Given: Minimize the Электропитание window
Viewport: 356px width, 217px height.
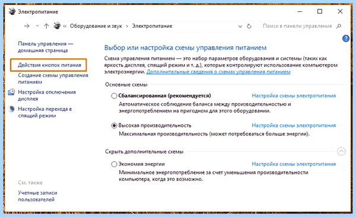Looking at the screenshot, I should [300, 11].
